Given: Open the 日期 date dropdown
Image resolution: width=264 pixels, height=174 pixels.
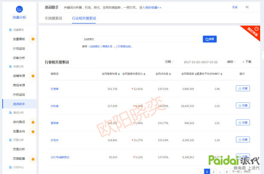Looking at the screenshot, I should (169, 62).
